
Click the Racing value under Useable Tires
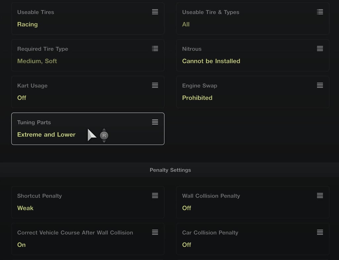[x=27, y=24]
